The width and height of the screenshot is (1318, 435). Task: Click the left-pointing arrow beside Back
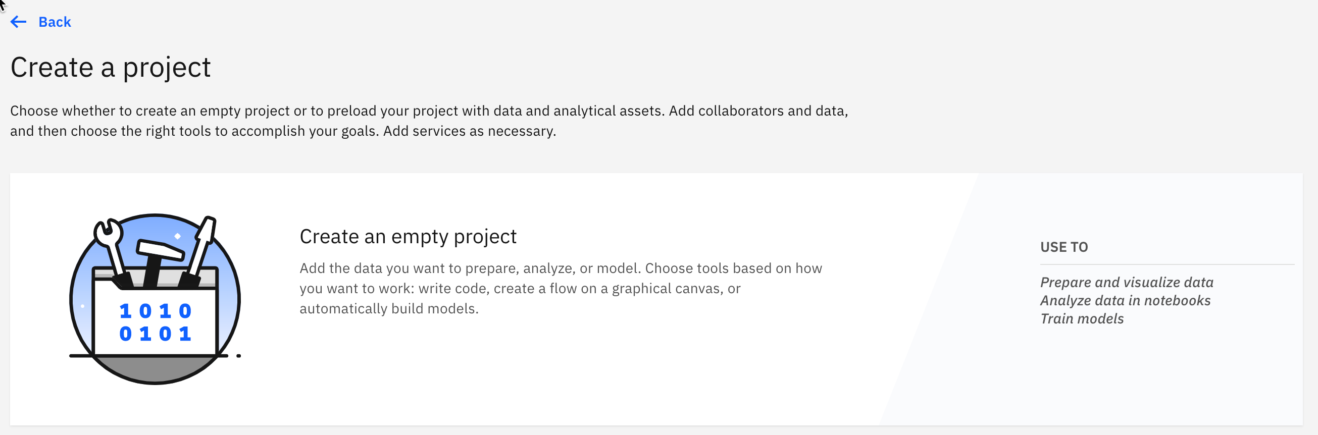point(18,22)
